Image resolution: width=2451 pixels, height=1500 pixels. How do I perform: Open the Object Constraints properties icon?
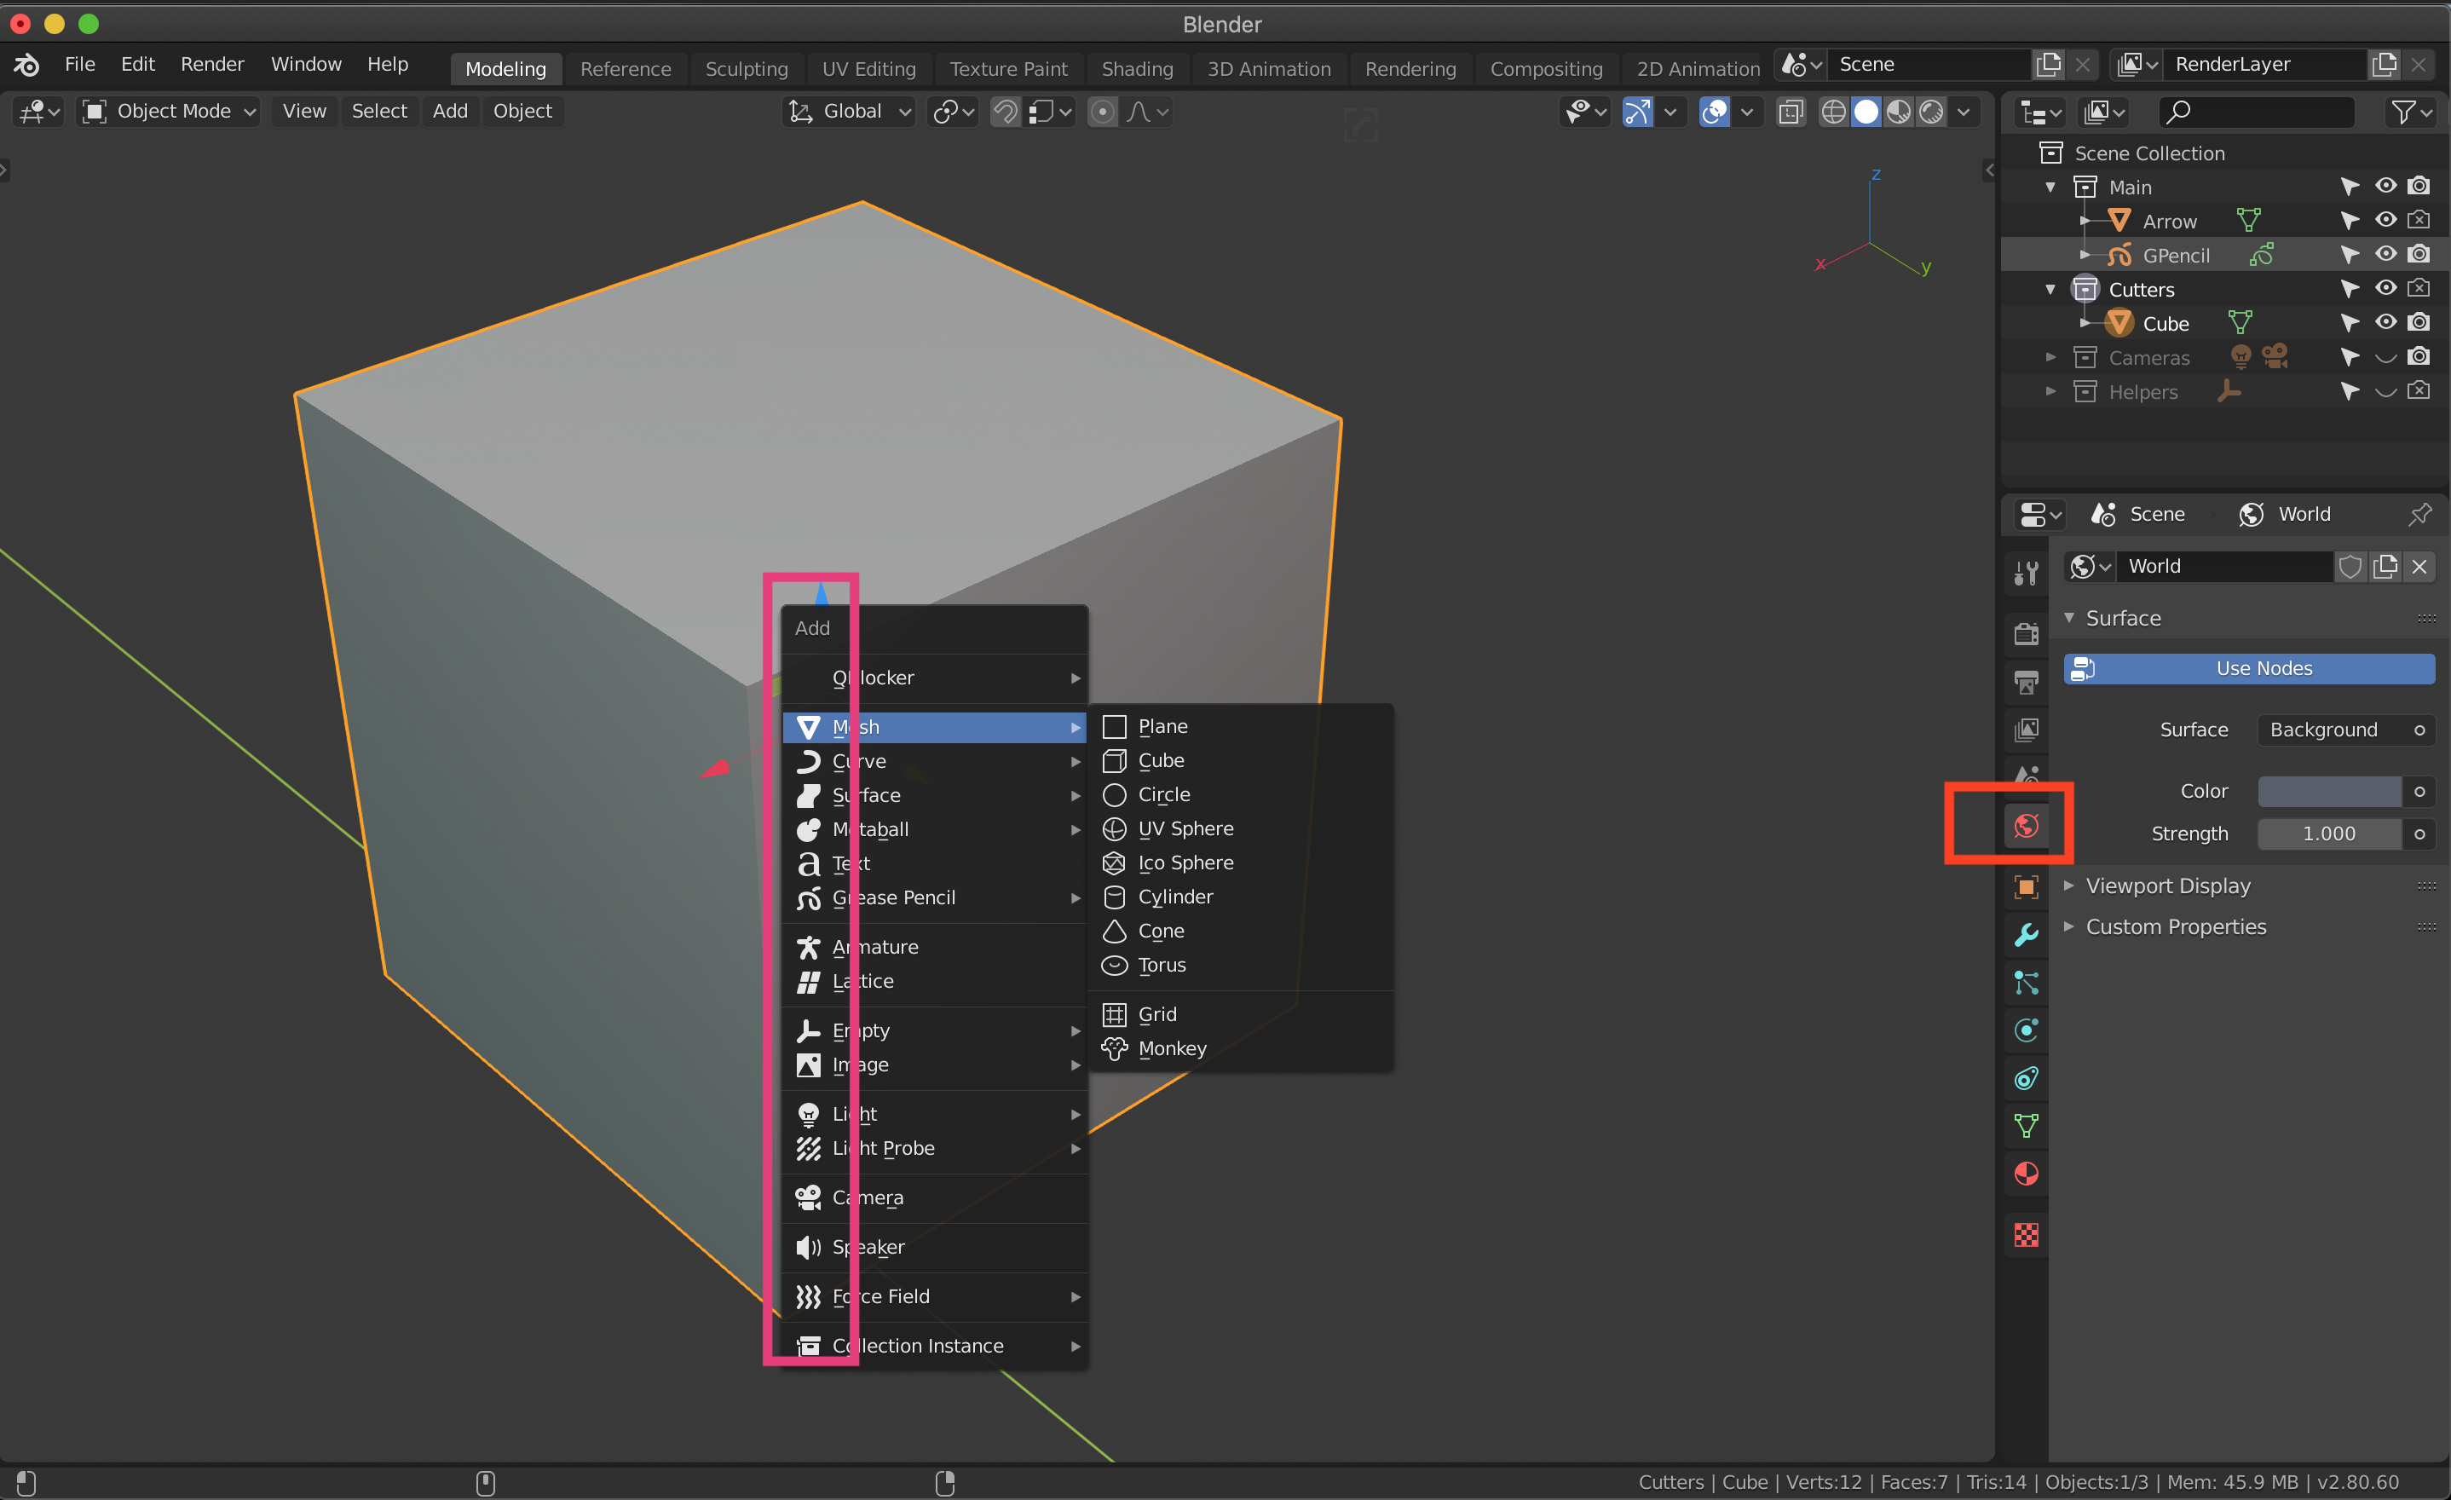pyautogui.click(x=2025, y=1078)
